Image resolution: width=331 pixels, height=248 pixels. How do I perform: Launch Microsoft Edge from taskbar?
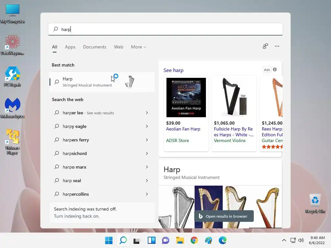pyautogui.click(x=223, y=240)
